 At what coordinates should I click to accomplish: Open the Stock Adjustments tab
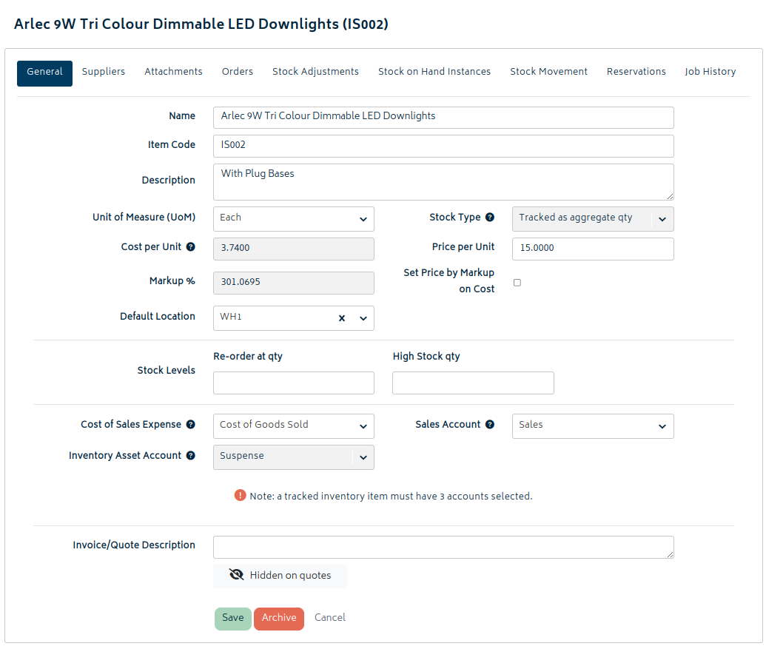click(315, 72)
